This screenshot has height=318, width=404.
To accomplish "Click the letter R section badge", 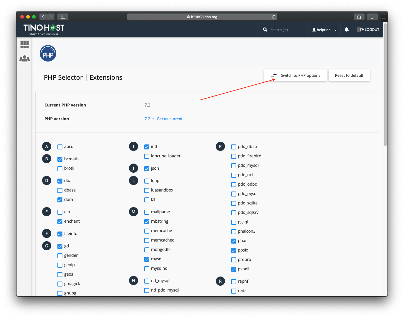I will (x=220, y=281).
